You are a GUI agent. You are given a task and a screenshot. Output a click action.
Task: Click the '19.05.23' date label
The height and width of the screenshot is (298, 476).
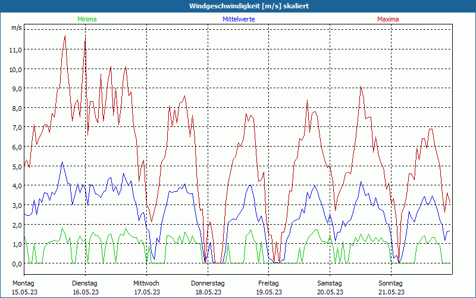click(269, 292)
